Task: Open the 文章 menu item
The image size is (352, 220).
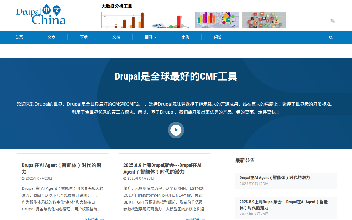Action: [51, 37]
